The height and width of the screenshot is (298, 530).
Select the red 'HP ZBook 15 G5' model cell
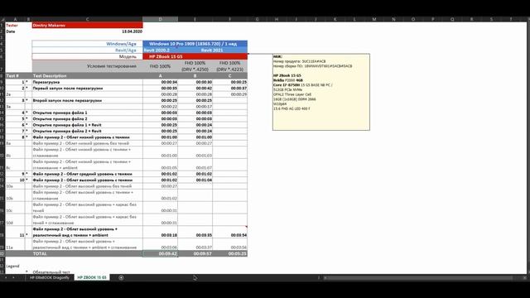tap(195, 56)
